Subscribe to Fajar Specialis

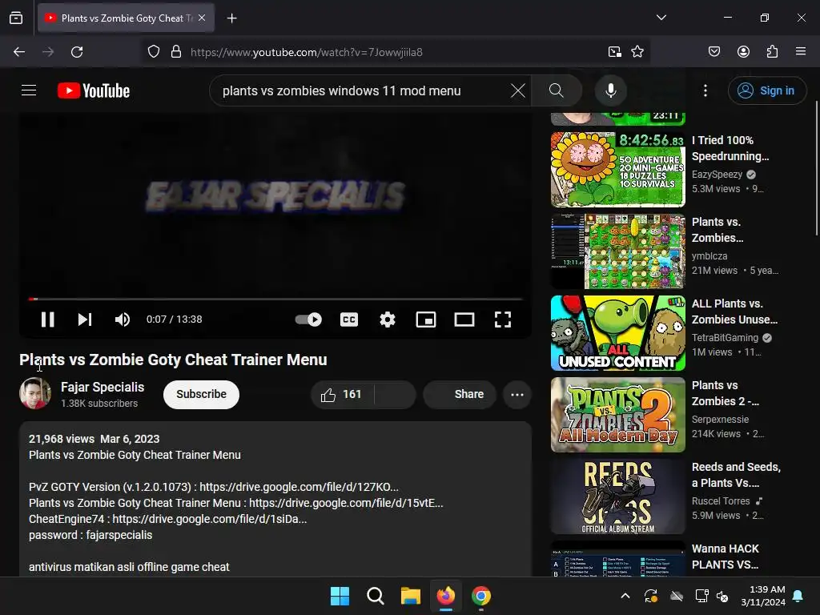(x=201, y=394)
